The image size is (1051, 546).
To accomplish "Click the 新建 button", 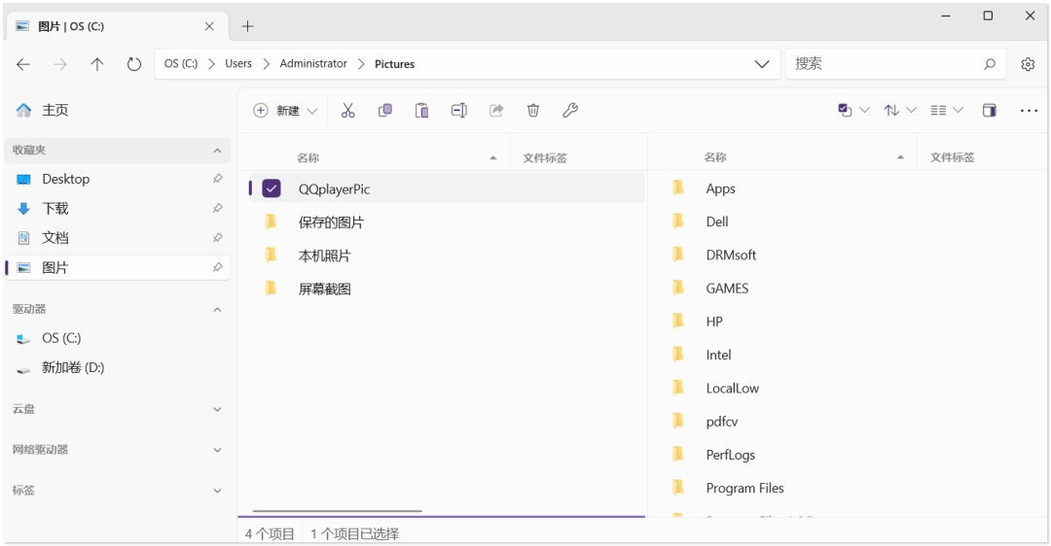I will click(286, 111).
